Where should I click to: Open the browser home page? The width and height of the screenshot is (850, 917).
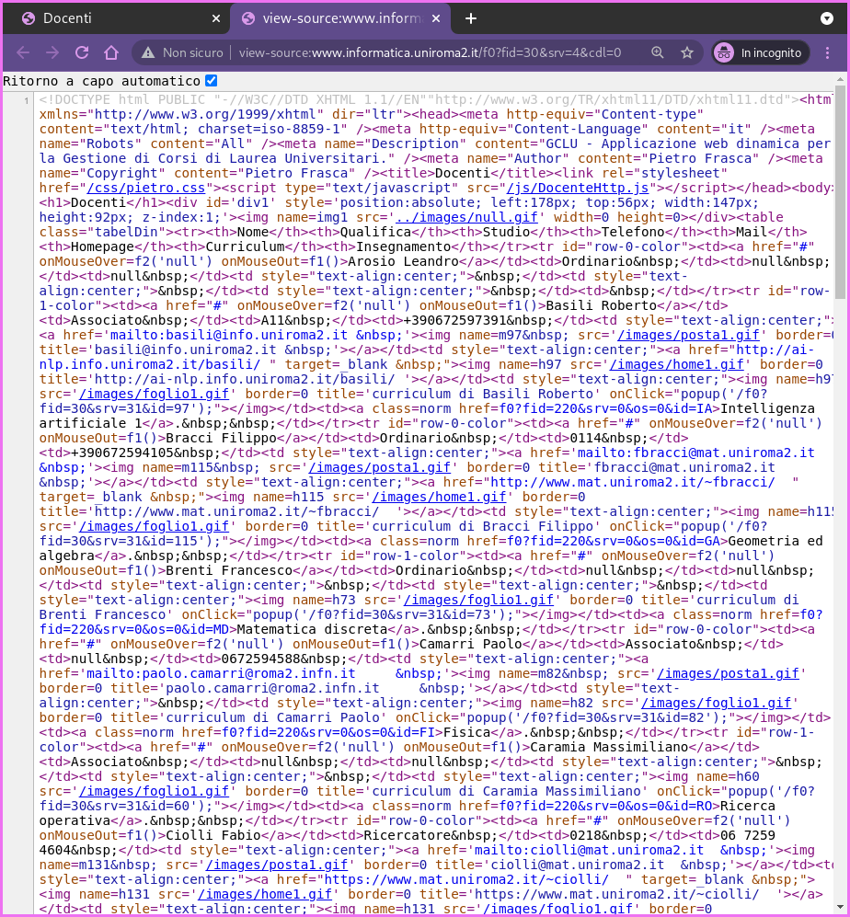(x=111, y=52)
